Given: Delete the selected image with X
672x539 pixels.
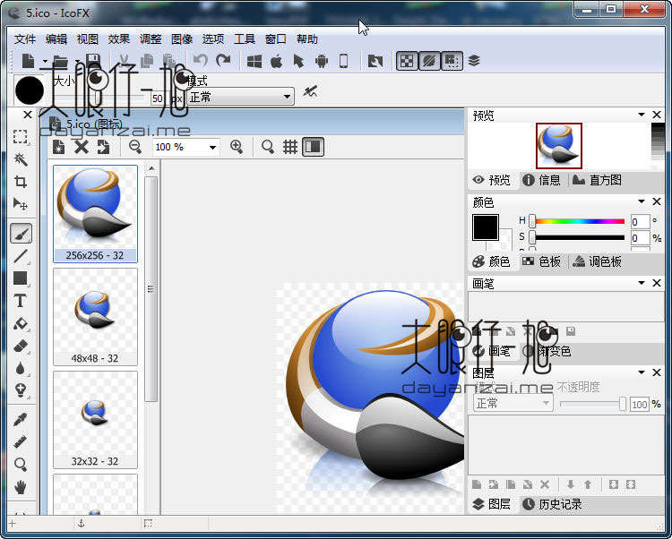Looking at the screenshot, I should pyautogui.click(x=81, y=147).
